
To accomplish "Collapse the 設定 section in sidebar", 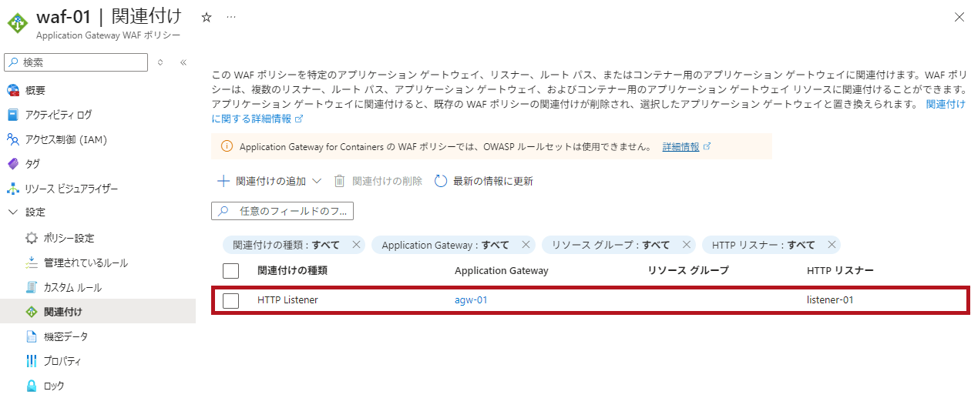I will click(12, 212).
